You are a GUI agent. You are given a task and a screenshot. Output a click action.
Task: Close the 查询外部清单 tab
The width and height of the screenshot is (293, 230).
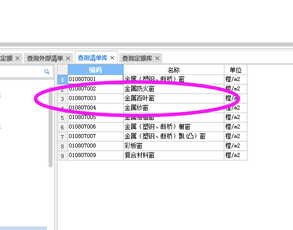pos(68,58)
